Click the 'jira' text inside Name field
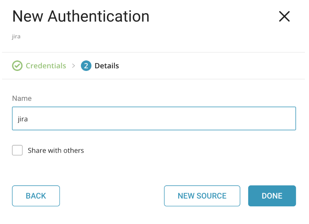The image size is (309, 224). 22,119
